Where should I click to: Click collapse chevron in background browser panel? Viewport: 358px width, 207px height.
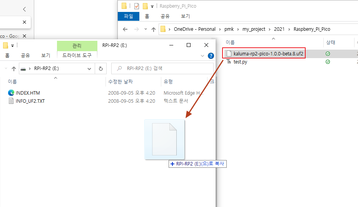(24, 9)
